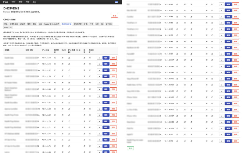The height and width of the screenshot is (153, 244).
Task: Delete the 10.11.12.153 lease entry
Action: tap(235, 97)
